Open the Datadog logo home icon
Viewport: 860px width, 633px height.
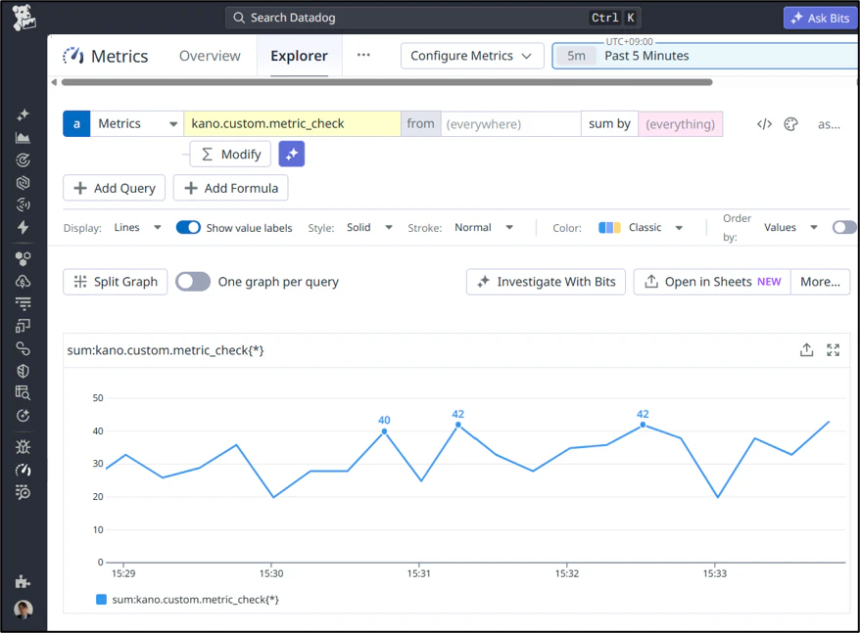(x=24, y=18)
